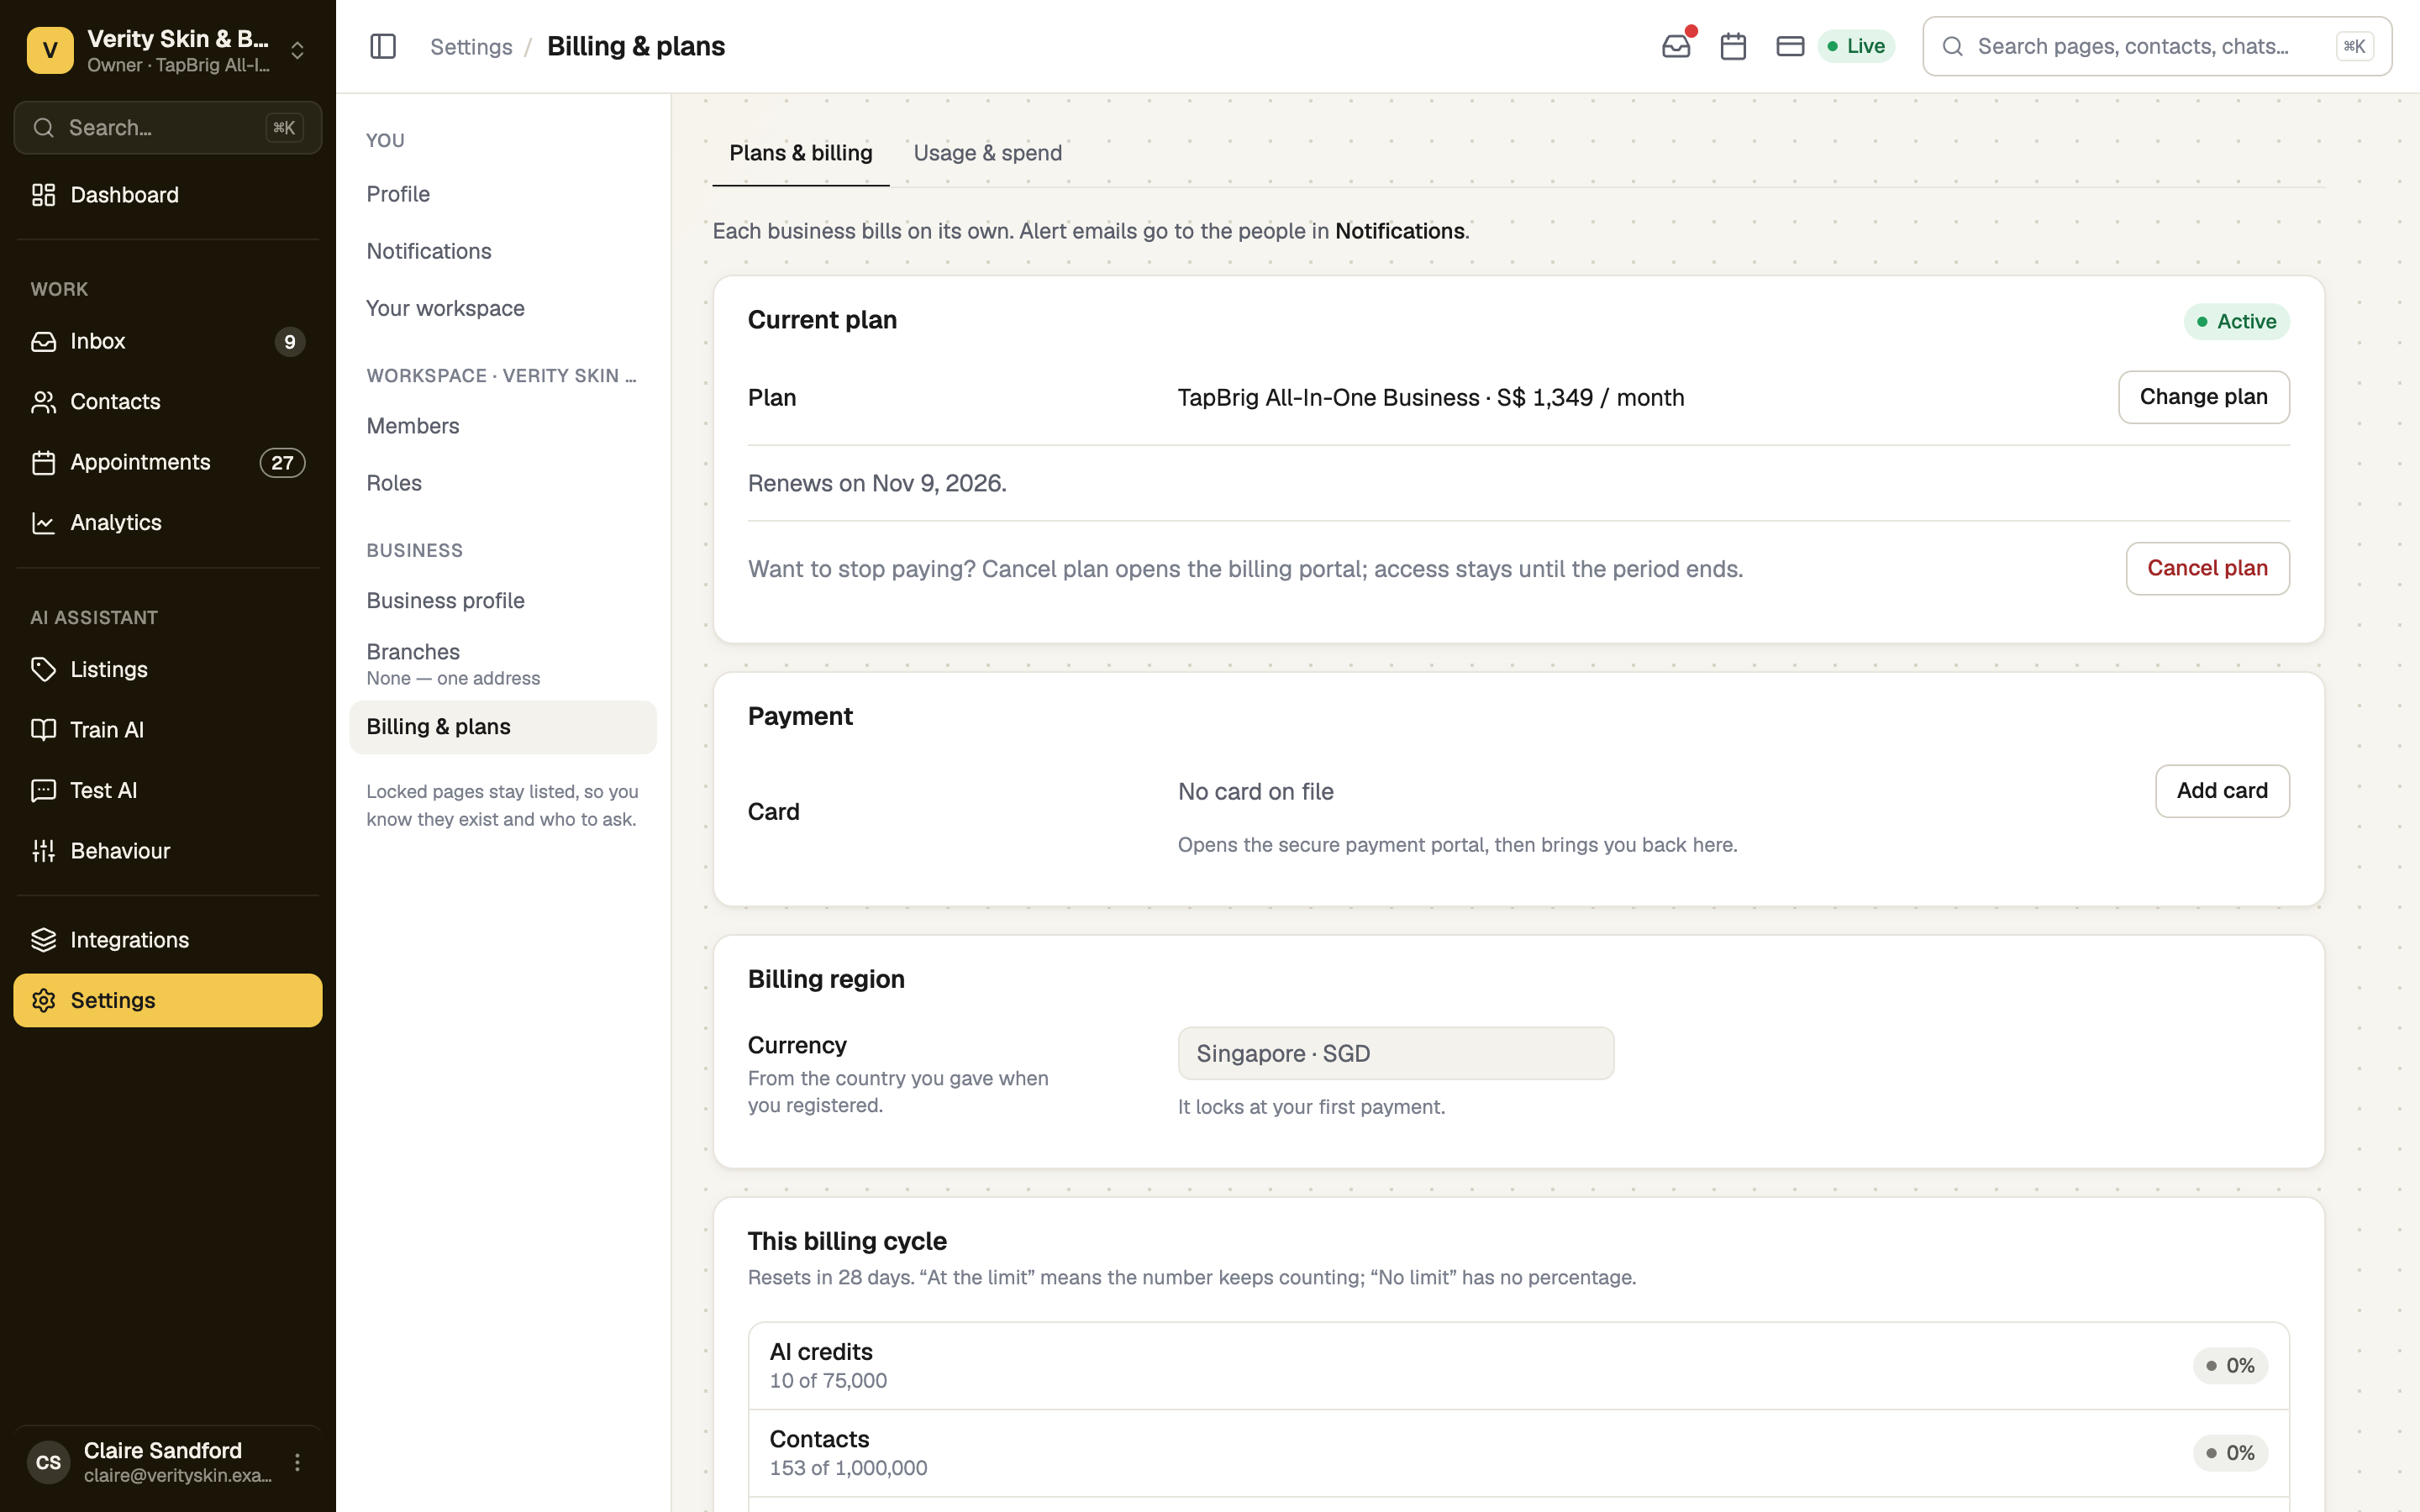2420x1512 pixels.
Task: Click the Settings breadcrumb link
Action: [x=471, y=47]
